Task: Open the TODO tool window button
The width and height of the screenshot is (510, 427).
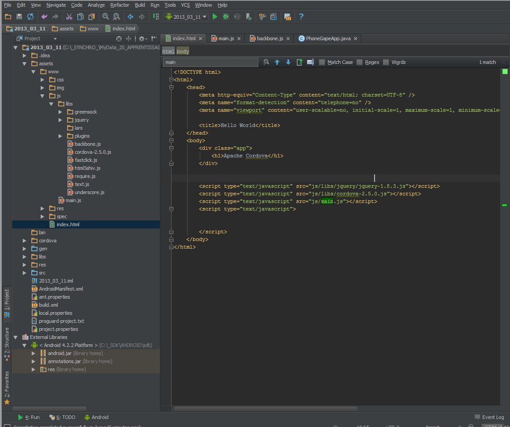Action: click(x=62, y=417)
